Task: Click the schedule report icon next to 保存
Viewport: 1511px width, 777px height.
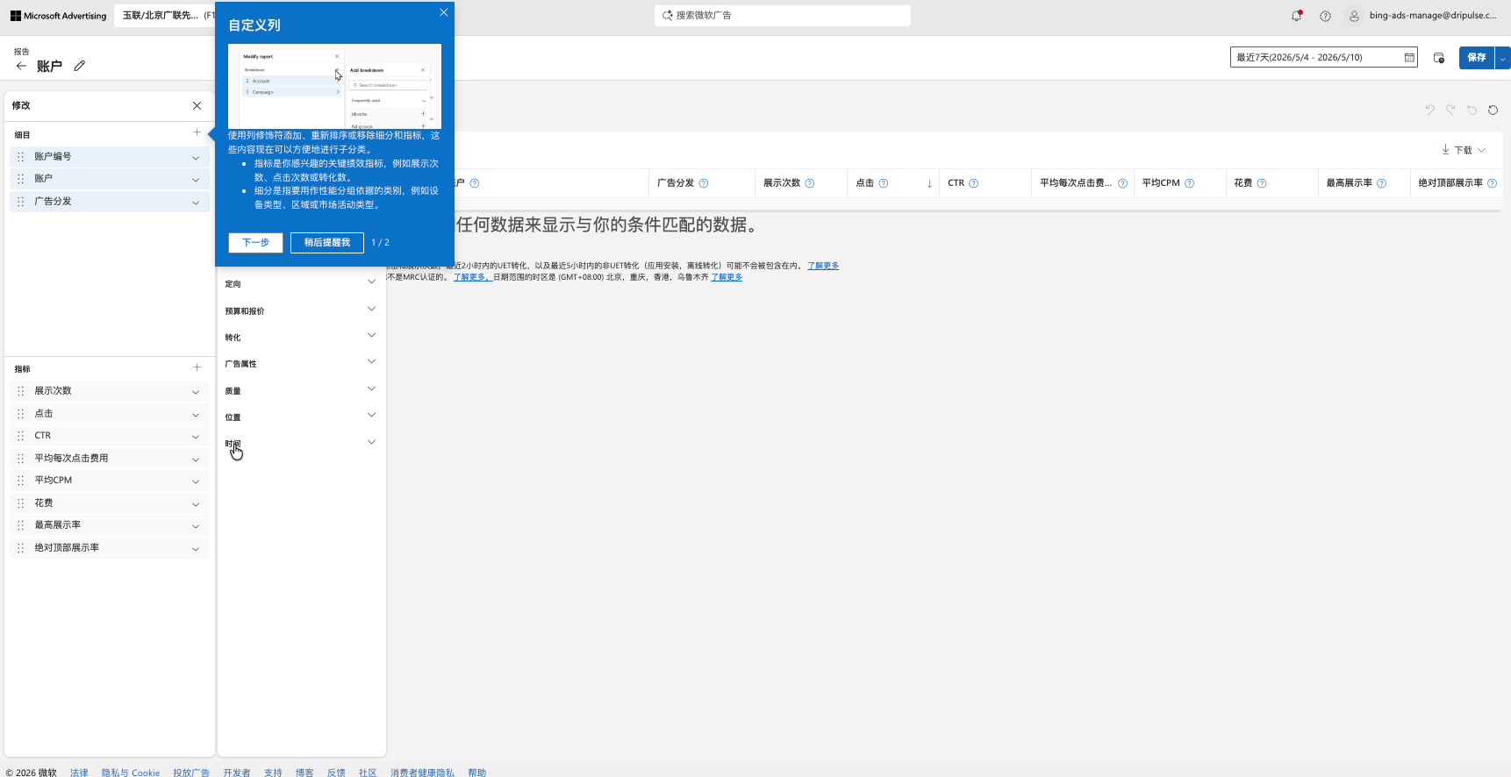Action: click(x=1439, y=58)
